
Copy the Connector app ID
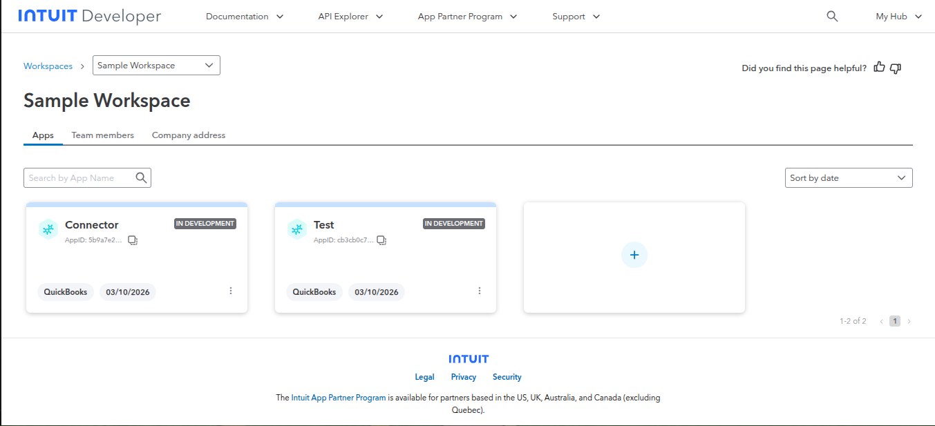[x=133, y=240]
